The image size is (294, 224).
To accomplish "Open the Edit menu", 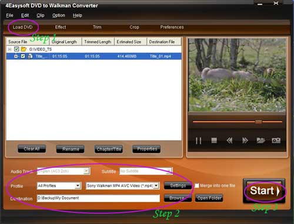I will [x=25, y=15].
